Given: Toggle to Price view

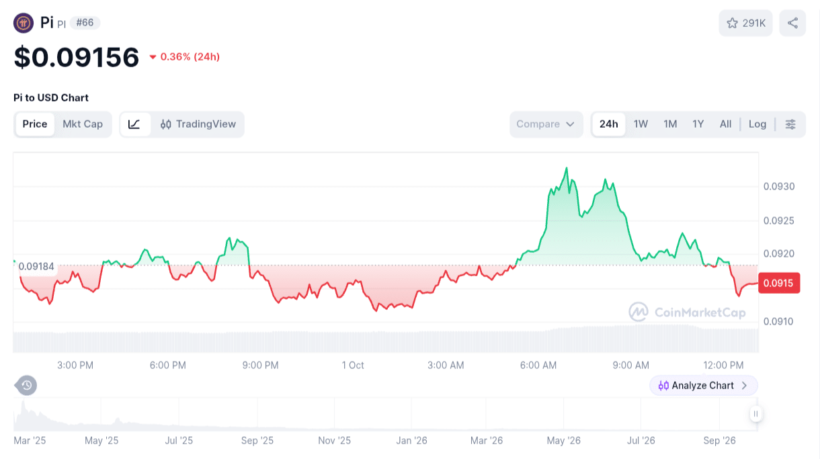Looking at the screenshot, I should pyautogui.click(x=35, y=124).
